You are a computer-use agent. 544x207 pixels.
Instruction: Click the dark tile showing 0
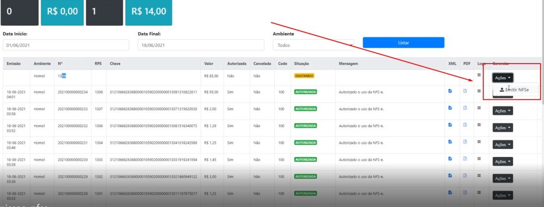pyautogui.click(x=20, y=12)
